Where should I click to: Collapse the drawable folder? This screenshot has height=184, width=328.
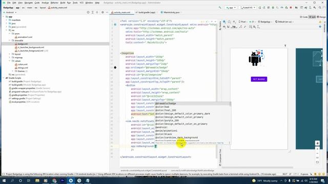[x=10, y=40]
